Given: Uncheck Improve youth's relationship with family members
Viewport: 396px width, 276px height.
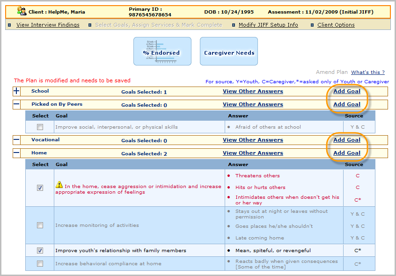Looking at the screenshot, I should 40,250.
